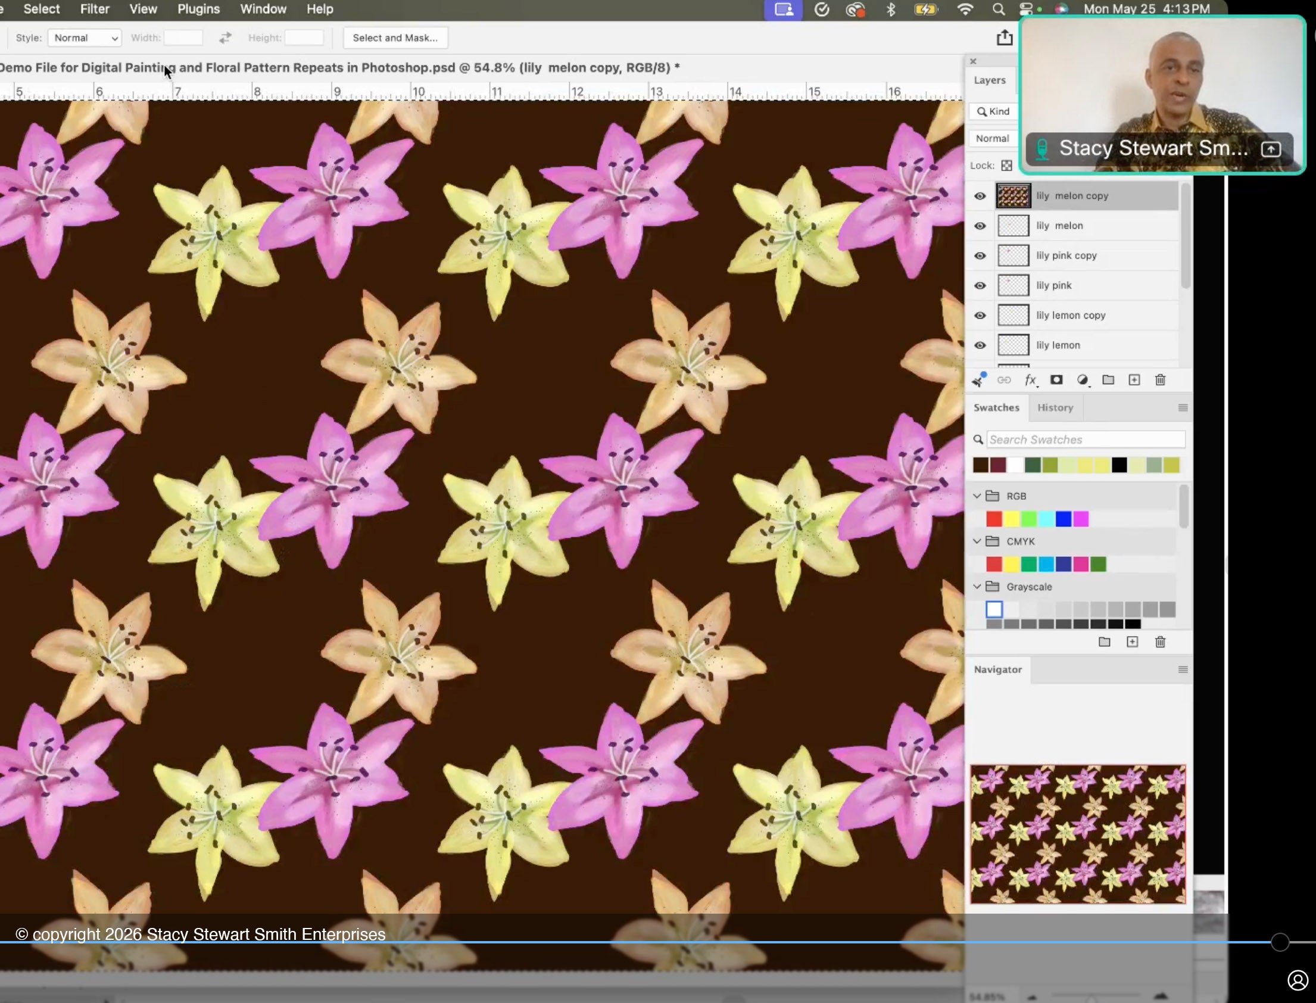Open the Help menu
Screen dimensions: 1316x1003
point(320,9)
